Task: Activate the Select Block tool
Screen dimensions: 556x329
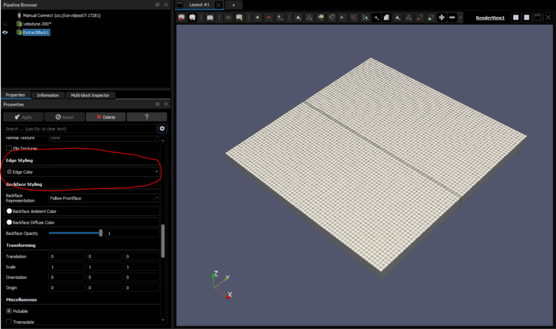Action: point(365,18)
